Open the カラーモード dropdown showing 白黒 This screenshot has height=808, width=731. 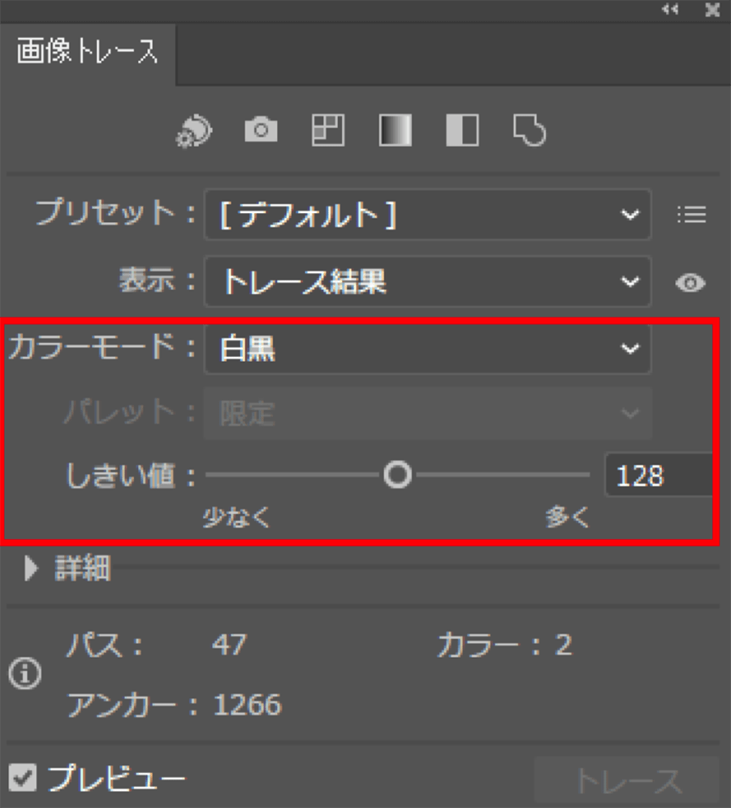[428, 349]
